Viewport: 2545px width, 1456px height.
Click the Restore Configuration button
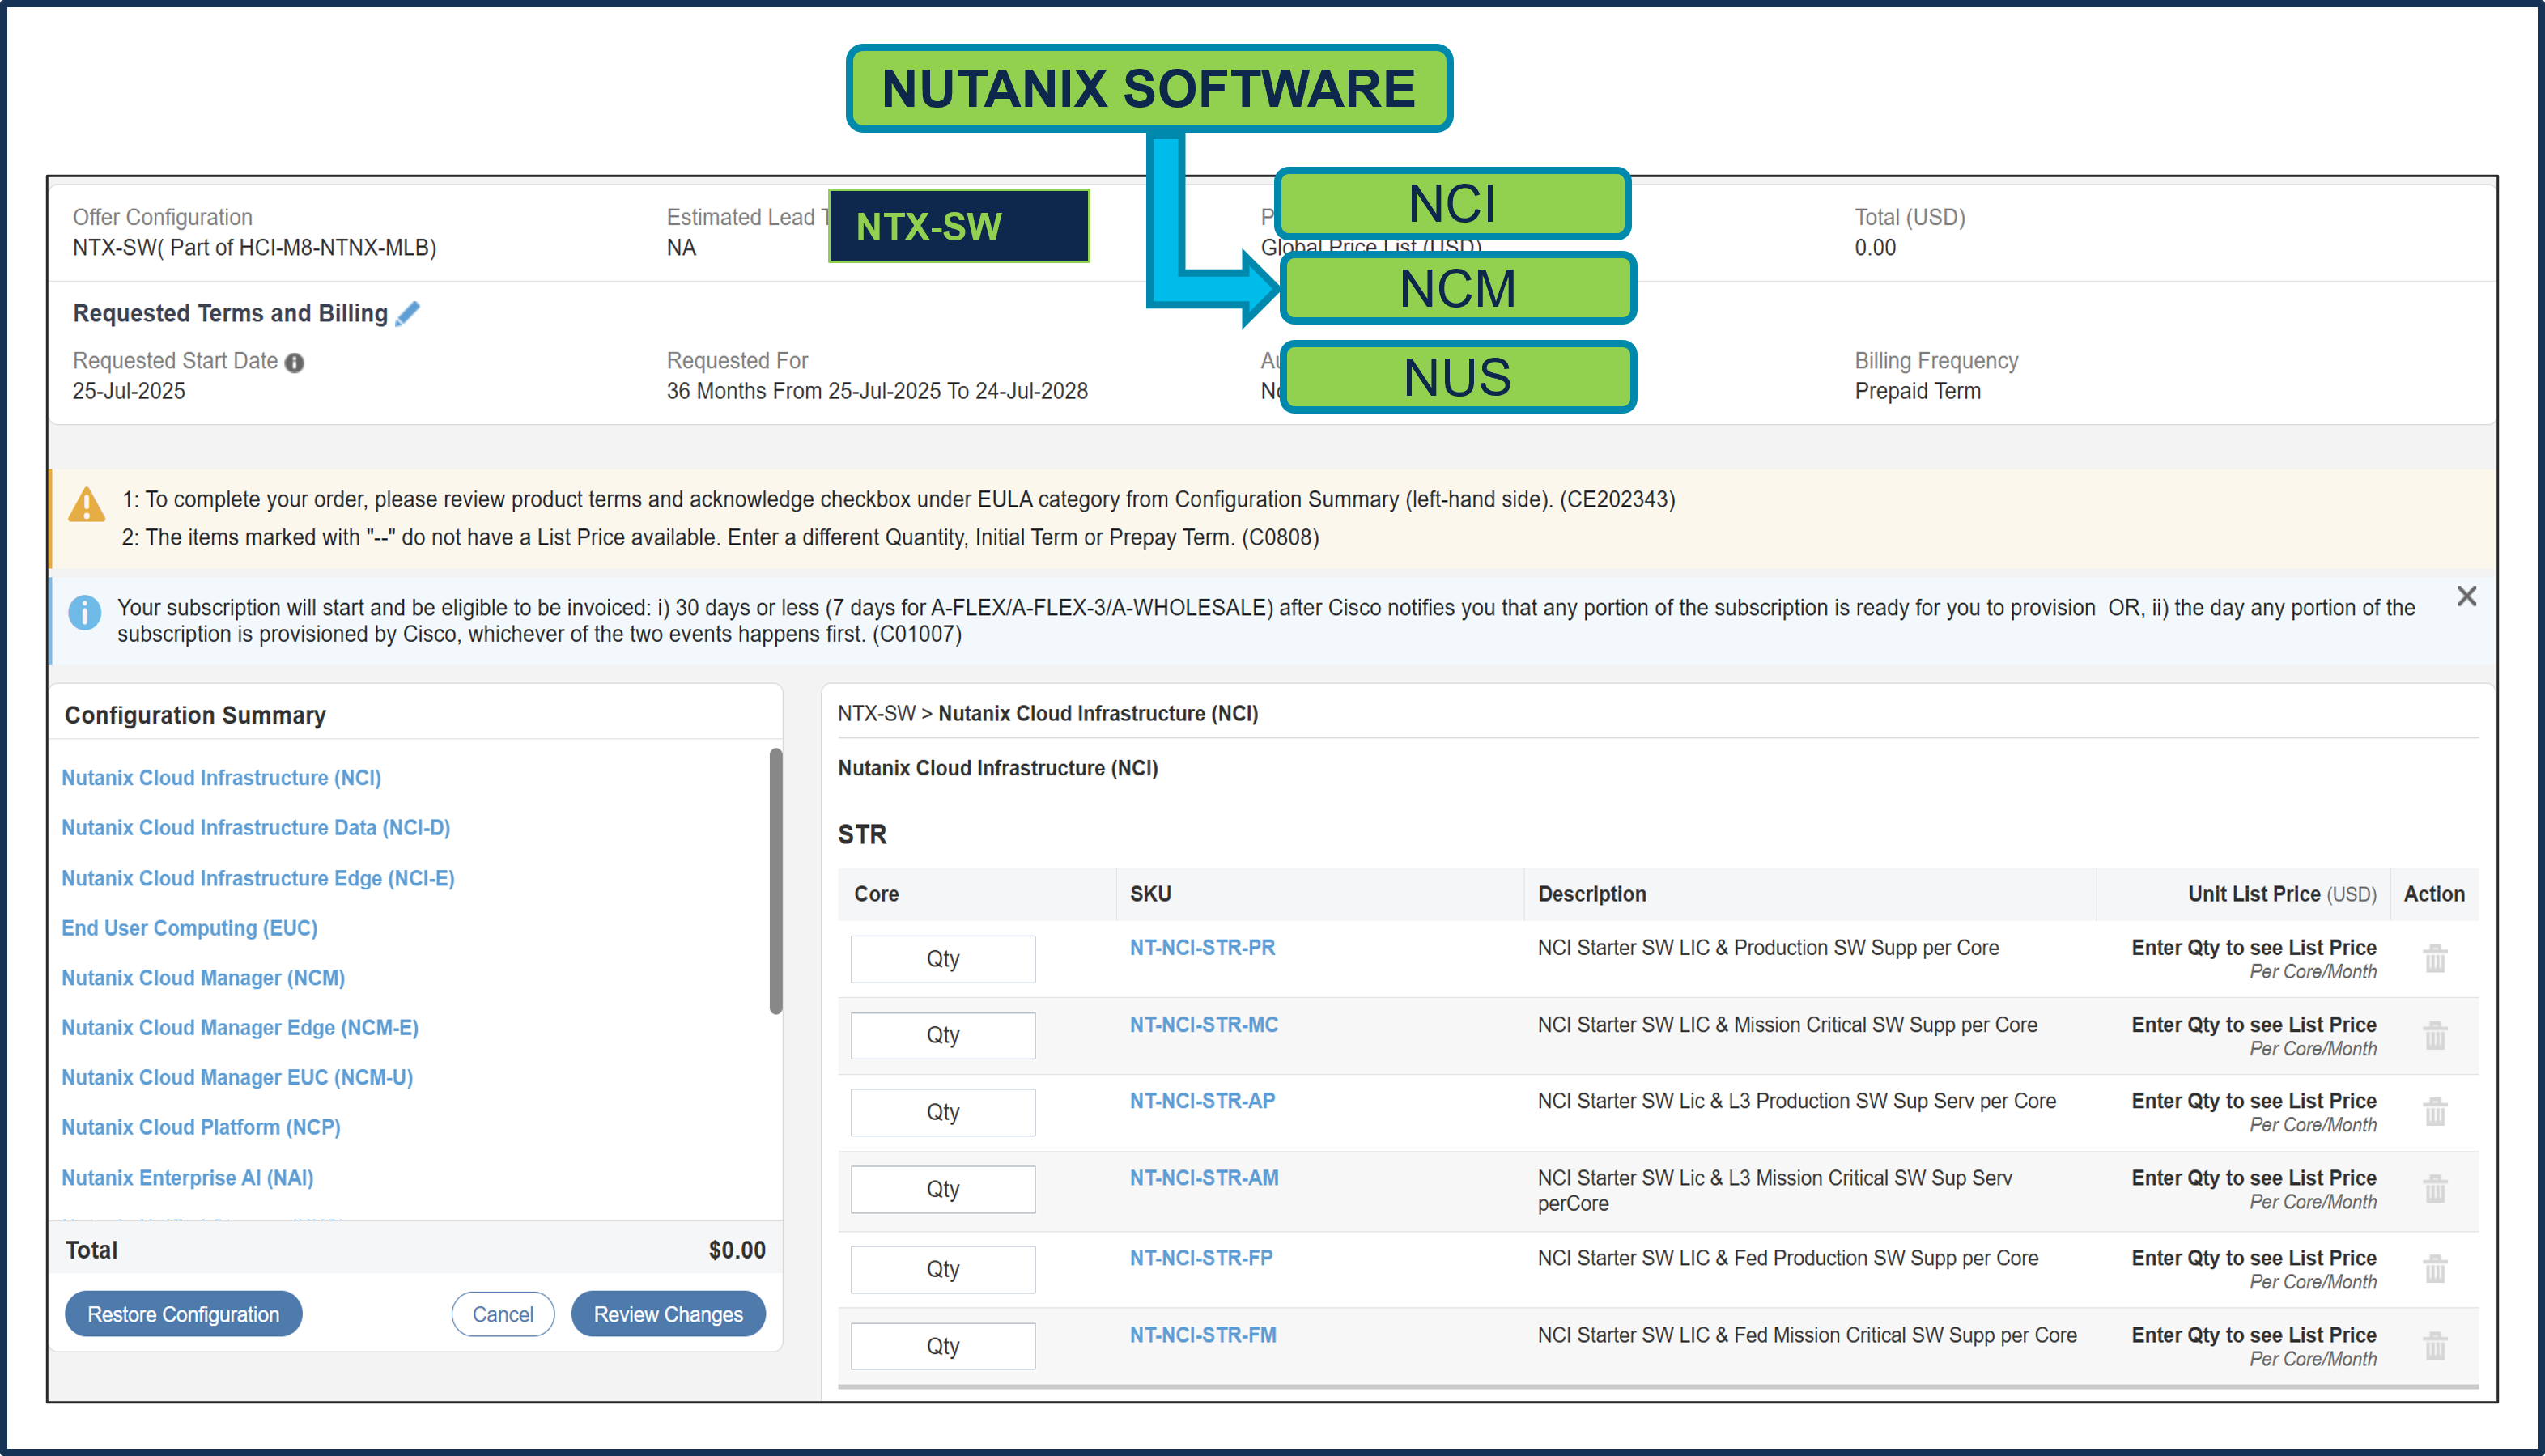[183, 1313]
